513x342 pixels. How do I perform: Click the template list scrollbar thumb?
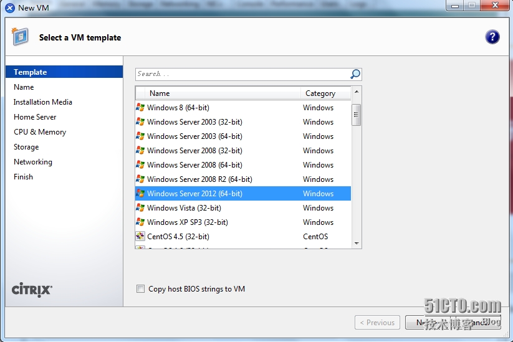pyautogui.click(x=357, y=115)
